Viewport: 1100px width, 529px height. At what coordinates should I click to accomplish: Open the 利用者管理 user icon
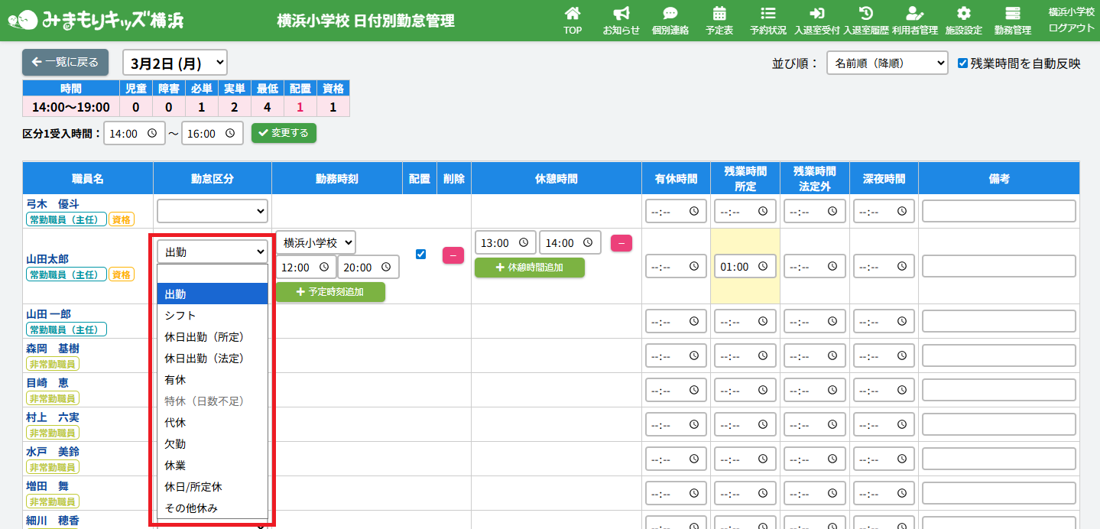(914, 14)
